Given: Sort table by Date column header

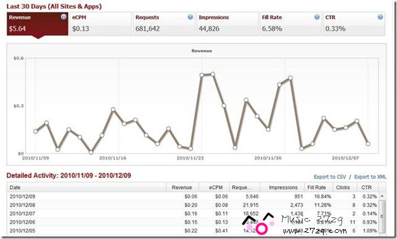Looking at the screenshot, I should 86,187.
